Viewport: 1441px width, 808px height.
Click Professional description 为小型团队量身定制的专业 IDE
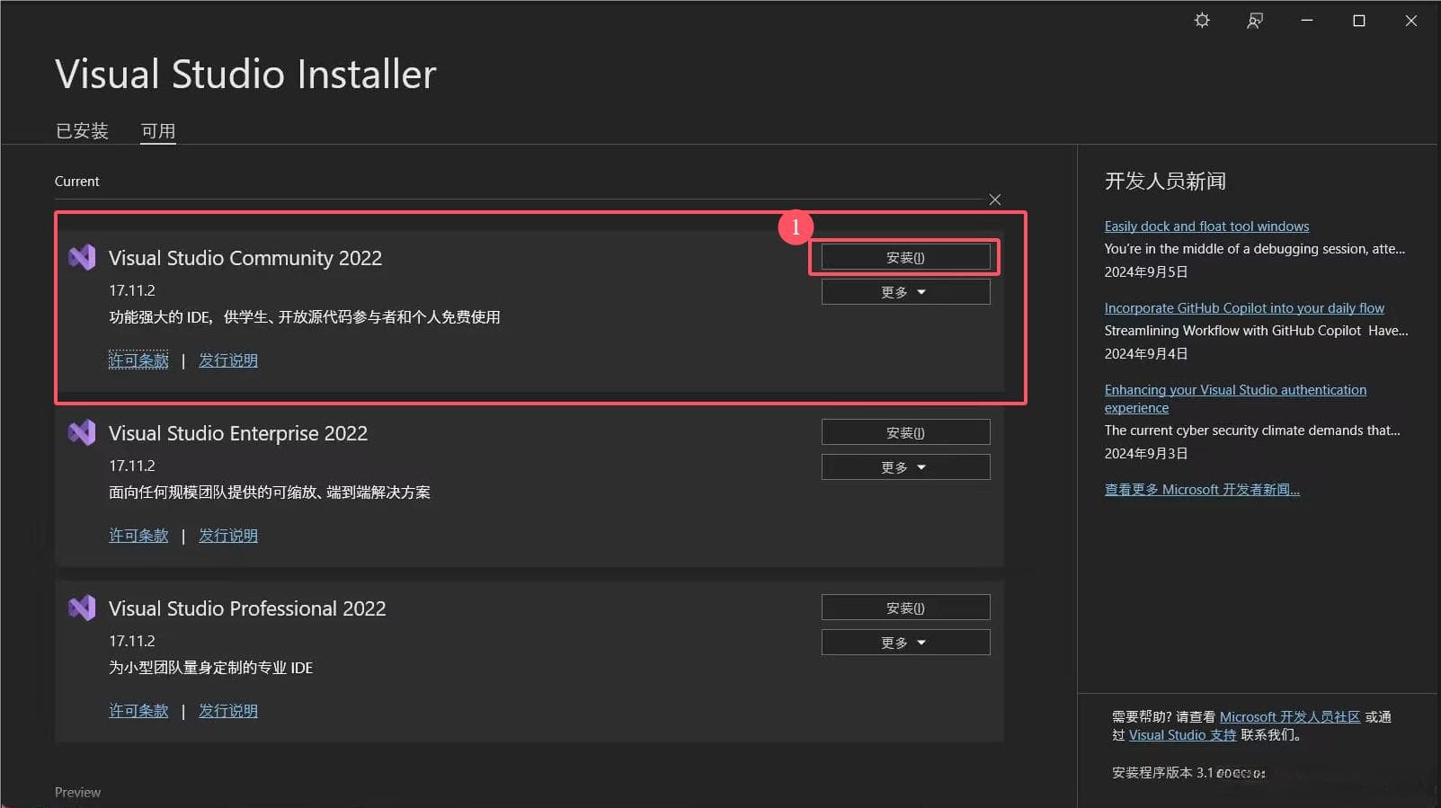211,668
